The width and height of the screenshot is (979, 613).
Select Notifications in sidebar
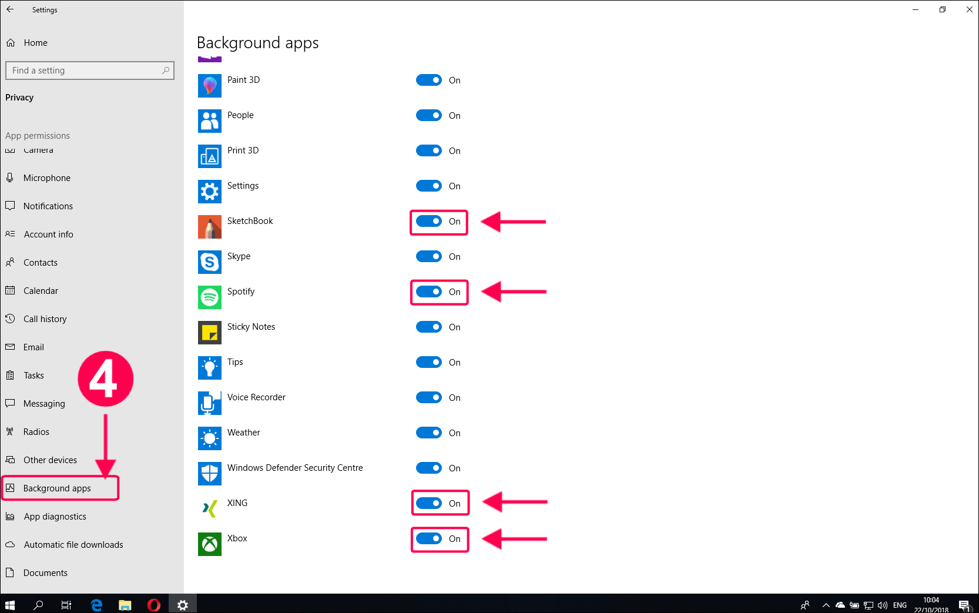click(x=92, y=206)
